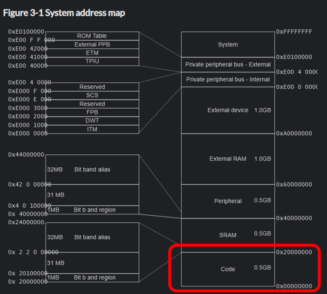
Task: Select the red-highlighted Code region
Action: (x=228, y=269)
